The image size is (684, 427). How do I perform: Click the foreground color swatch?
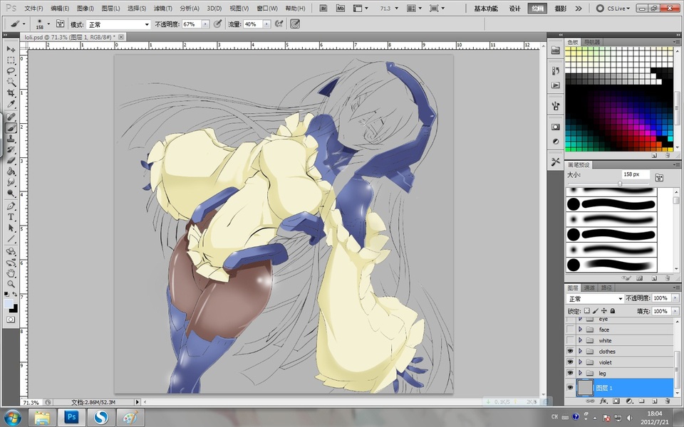point(8,303)
